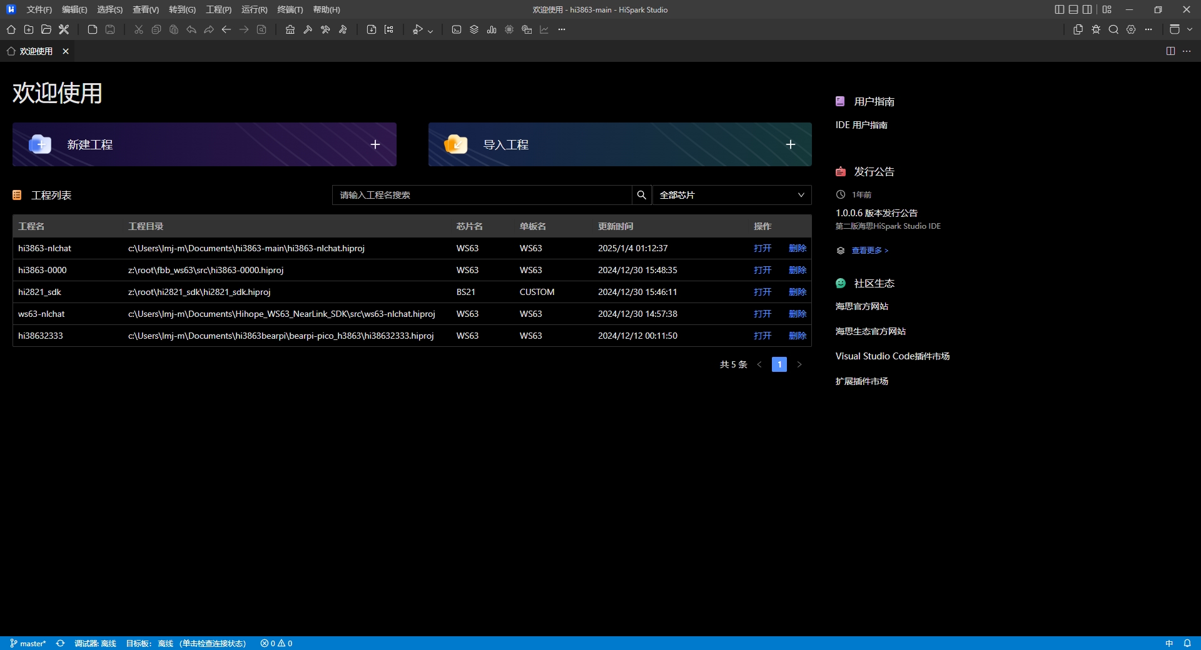Close the 欢迎使用 tab

tap(66, 51)
